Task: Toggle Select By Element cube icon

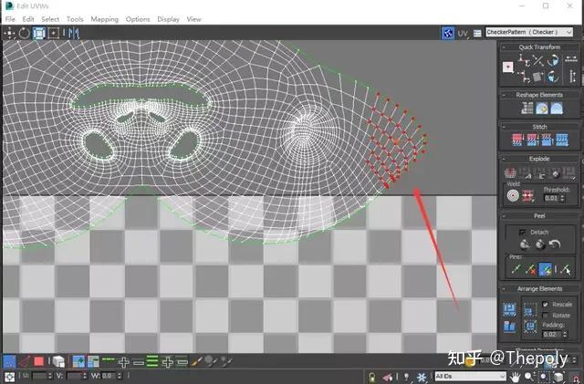Action: click(x=58, y=361)
